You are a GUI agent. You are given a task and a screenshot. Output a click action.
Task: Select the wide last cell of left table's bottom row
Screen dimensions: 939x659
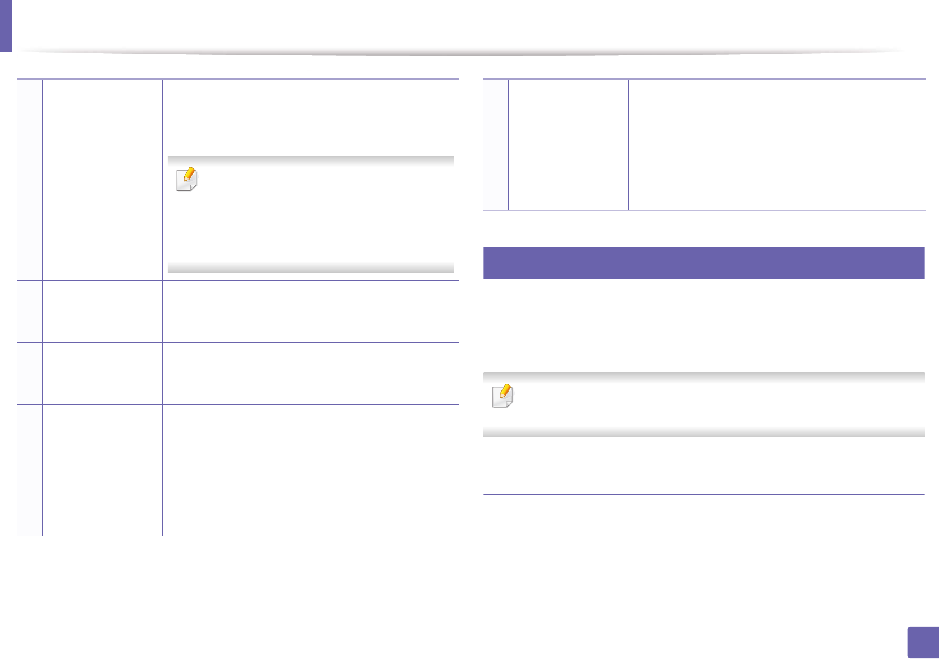[x=311, y=470]
